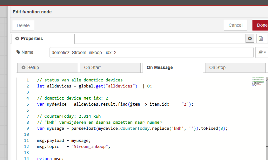Open the node description document icon
The image size is (268, 160).
coord(261,38)
